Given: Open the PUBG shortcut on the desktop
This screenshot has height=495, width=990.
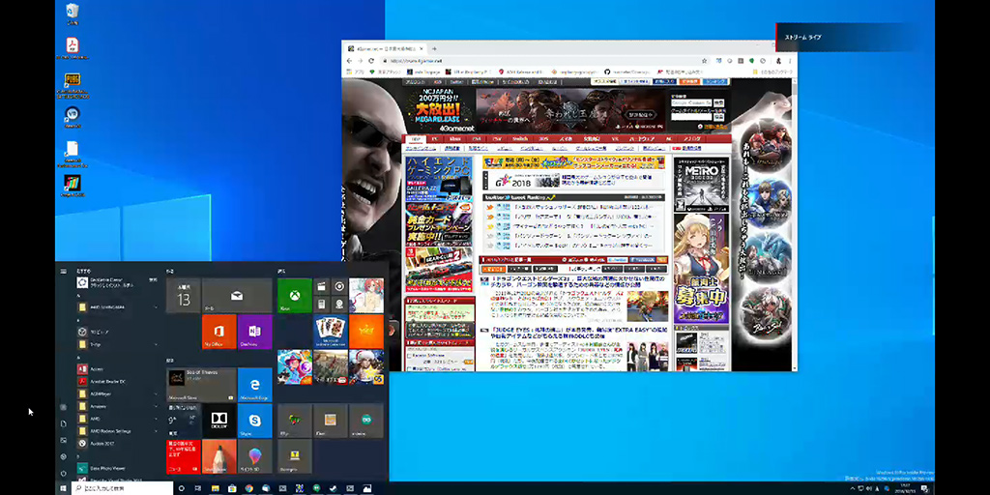Looking at the screenshot, I should click(x=73, y=80).
